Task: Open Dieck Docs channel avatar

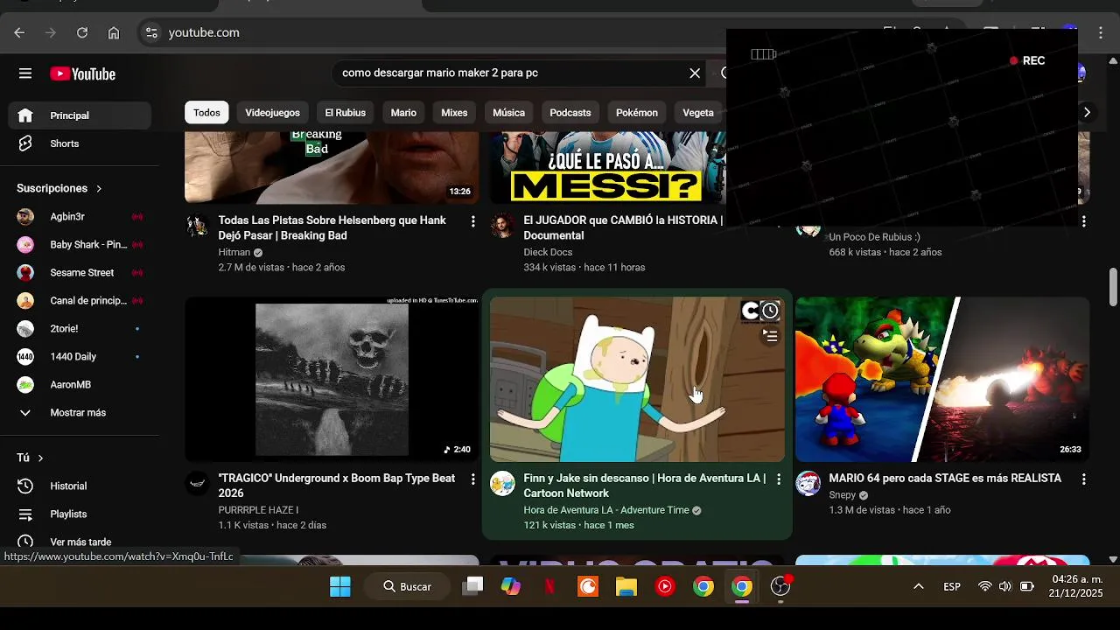Action: [x=502, y=226]
